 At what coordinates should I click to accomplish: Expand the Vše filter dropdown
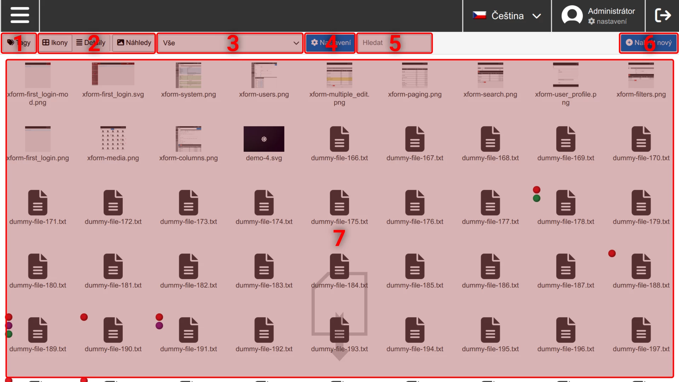230,43
